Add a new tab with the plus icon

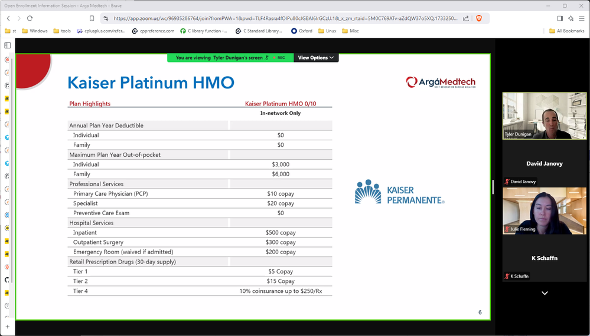8,327
